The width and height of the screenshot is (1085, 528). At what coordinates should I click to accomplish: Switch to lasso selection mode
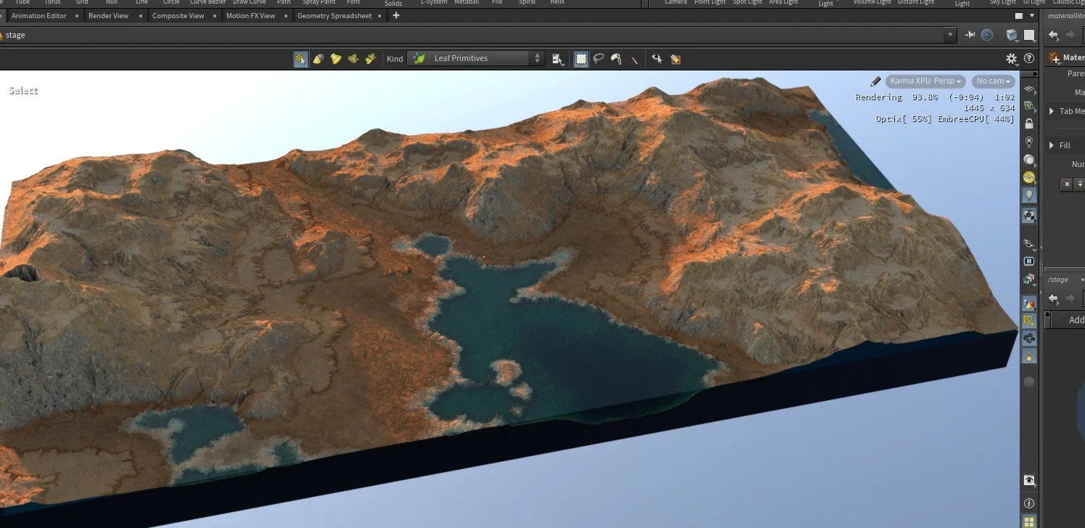[x=599, y=59]
